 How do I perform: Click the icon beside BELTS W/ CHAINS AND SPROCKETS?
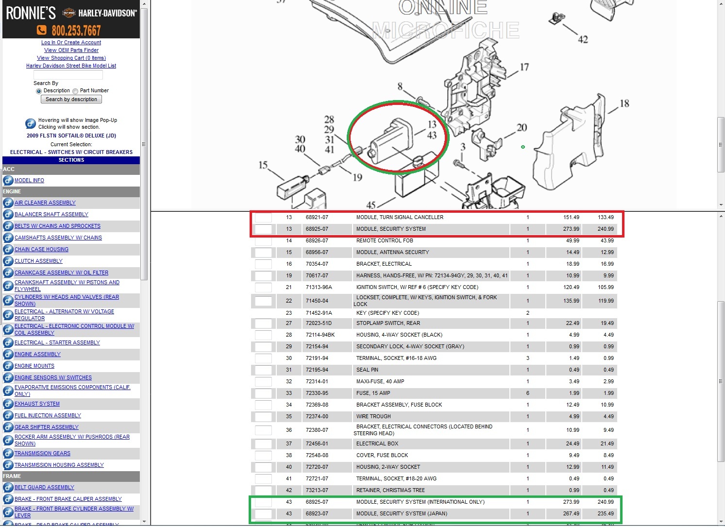[x=8, y=226]
